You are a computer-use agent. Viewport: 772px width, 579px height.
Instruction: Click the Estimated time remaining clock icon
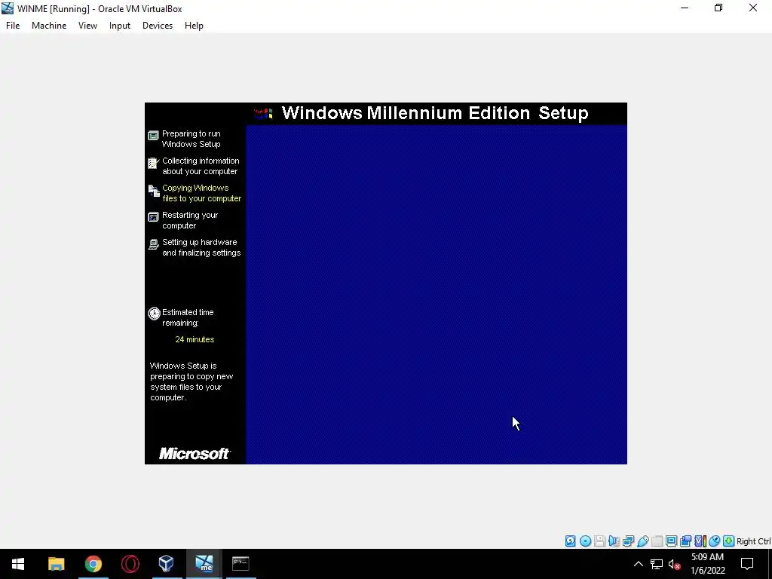(154, 314)
